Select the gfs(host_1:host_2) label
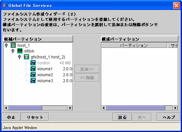The width and height of the screenshot is (182, 132). click(48, 57)
